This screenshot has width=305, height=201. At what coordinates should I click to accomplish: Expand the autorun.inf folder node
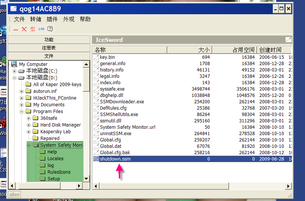[x=21, y=91]
